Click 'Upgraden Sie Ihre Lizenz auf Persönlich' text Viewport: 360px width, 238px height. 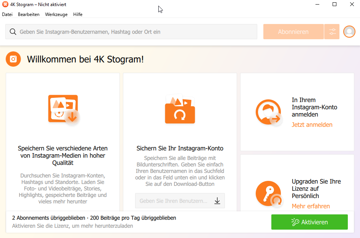(x=316, y=188)
